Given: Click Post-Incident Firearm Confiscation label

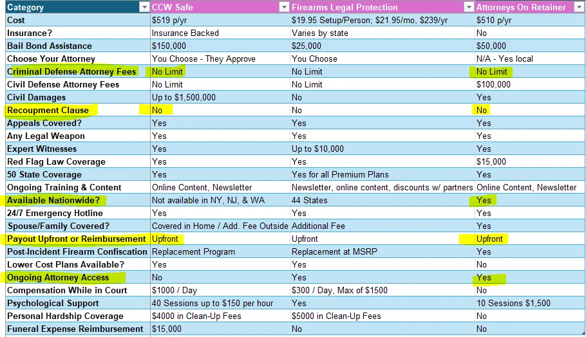Looking at the screenshot, I should coord(77,252).
